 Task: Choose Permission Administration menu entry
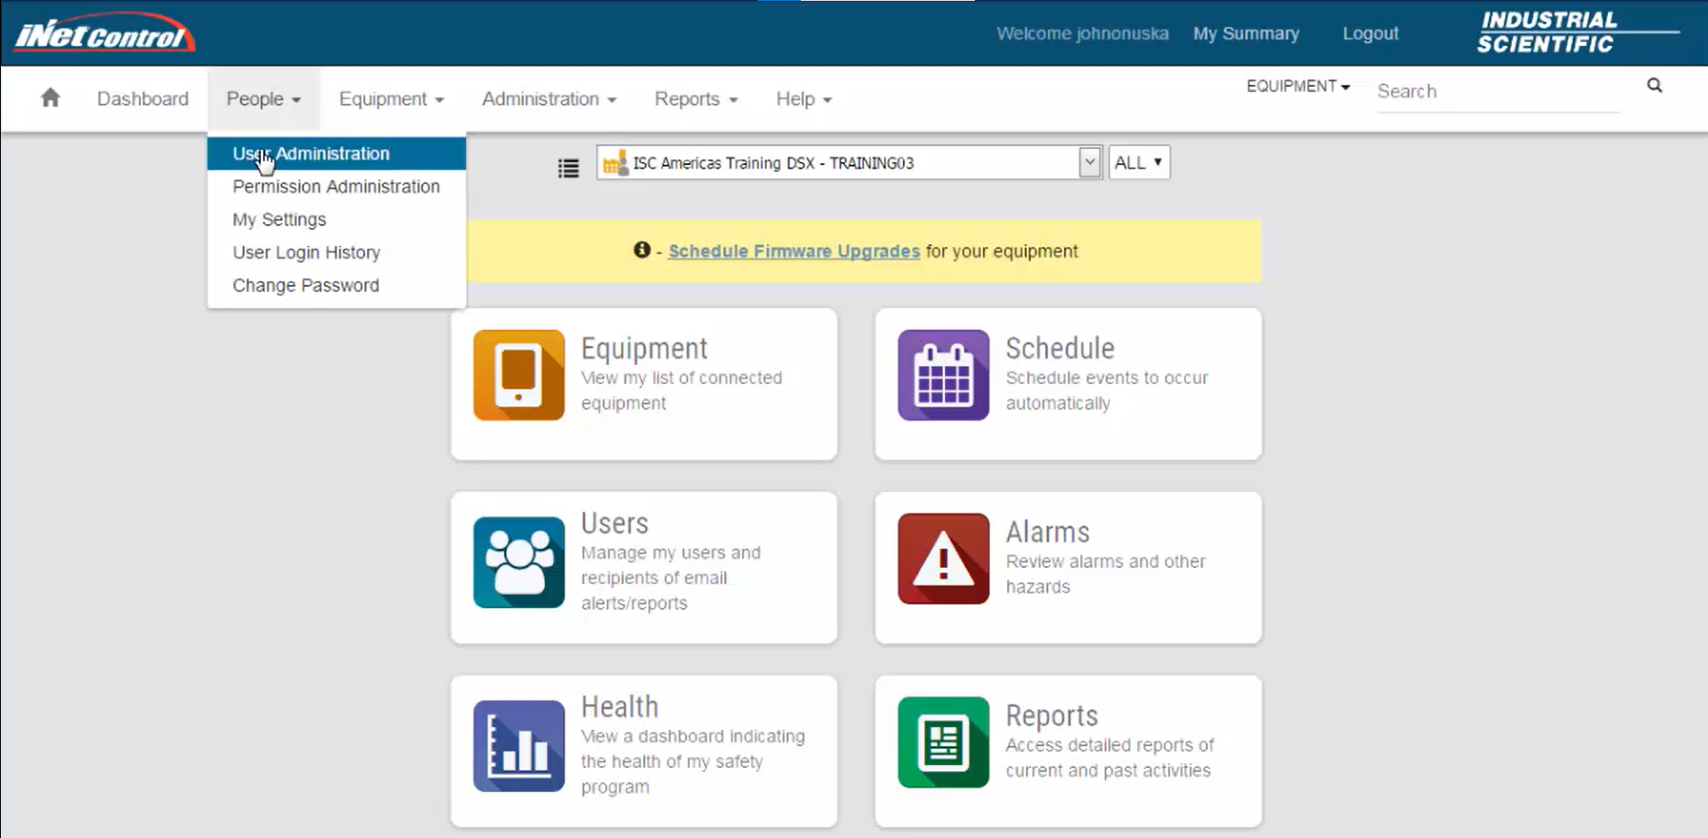click(335, 187)
